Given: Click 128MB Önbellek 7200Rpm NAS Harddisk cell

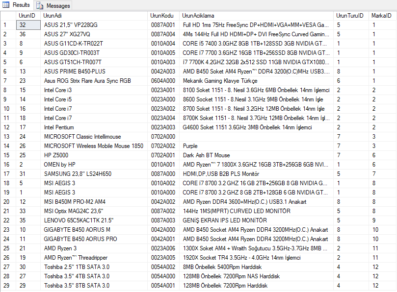Looking at the screenshot, I should point(256,276).
